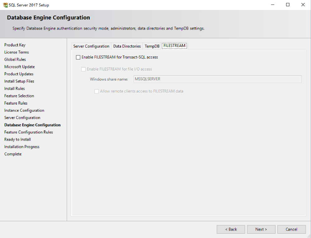
Task: Click the Windows share name field
Action: (218, 79)
